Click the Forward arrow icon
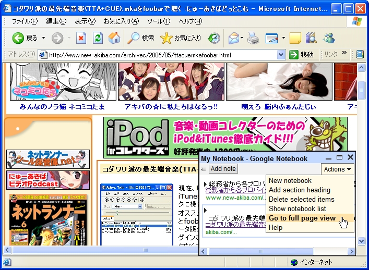 (57, 38)
